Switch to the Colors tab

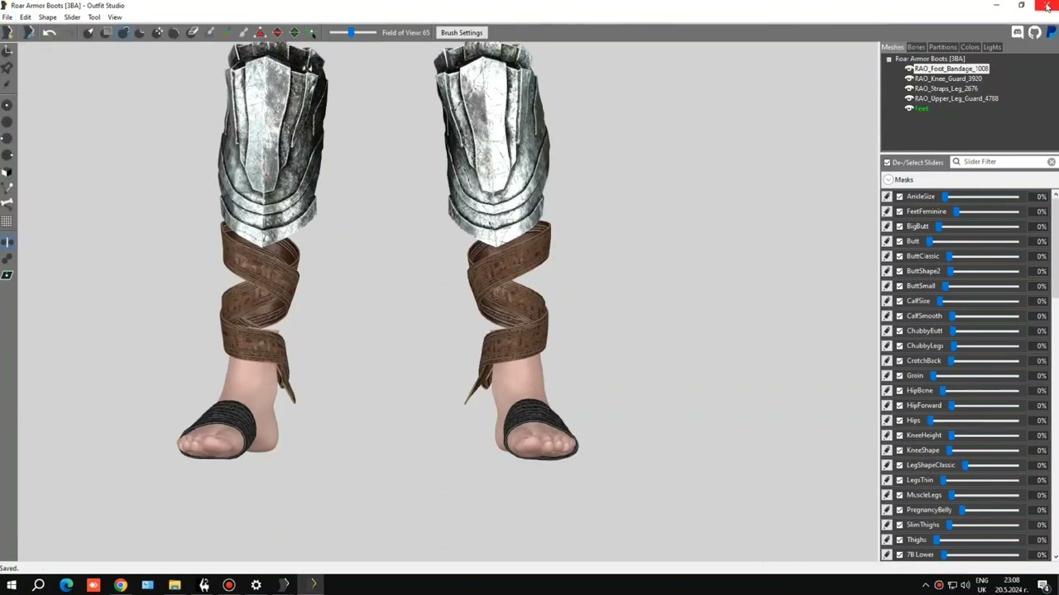click(970, 47)
